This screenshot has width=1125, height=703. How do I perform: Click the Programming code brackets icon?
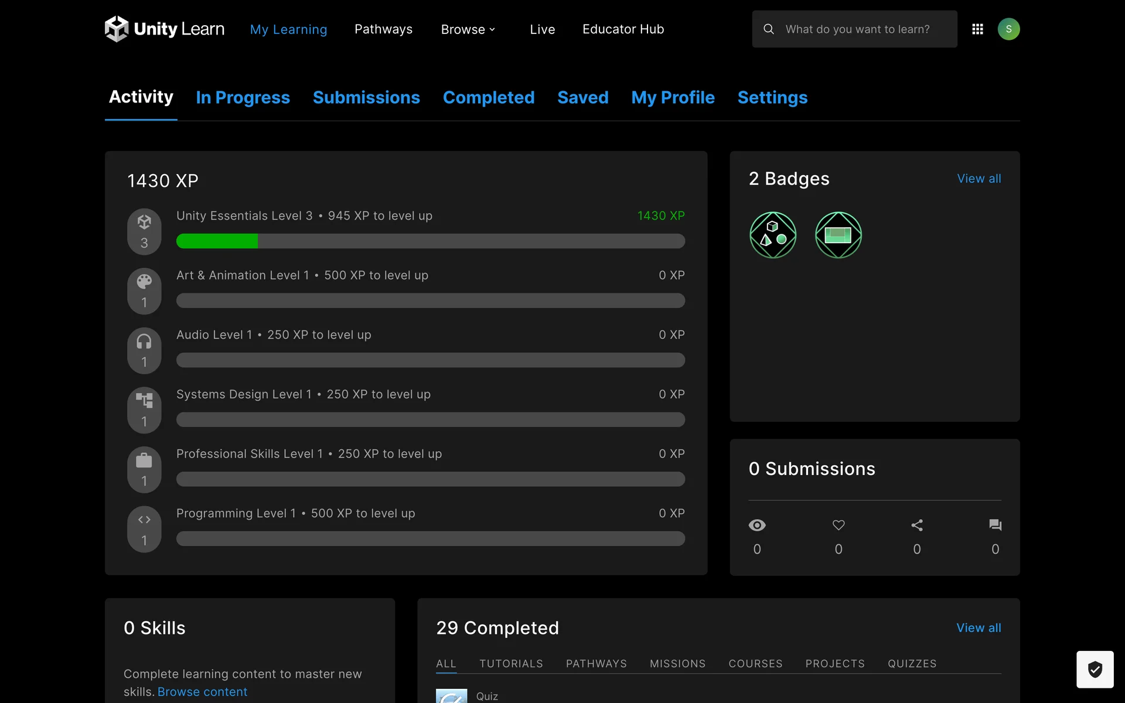pyautogui.click(x=144, y=528)
